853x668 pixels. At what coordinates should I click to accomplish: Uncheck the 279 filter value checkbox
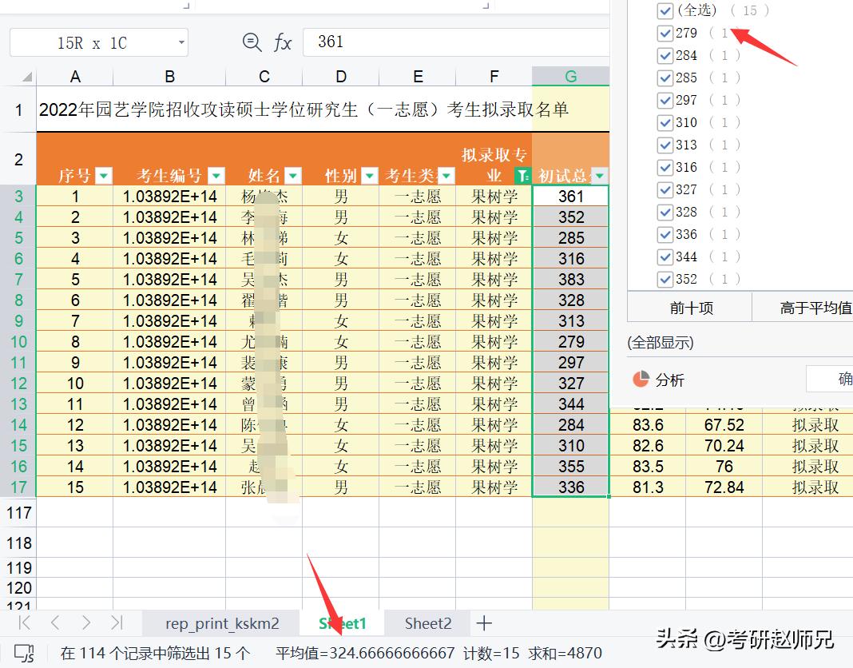coord(665,33)
